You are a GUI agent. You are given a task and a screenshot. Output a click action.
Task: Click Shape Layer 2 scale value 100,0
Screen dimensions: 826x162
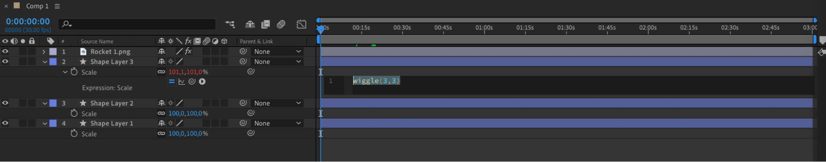(x=176, y=113)
